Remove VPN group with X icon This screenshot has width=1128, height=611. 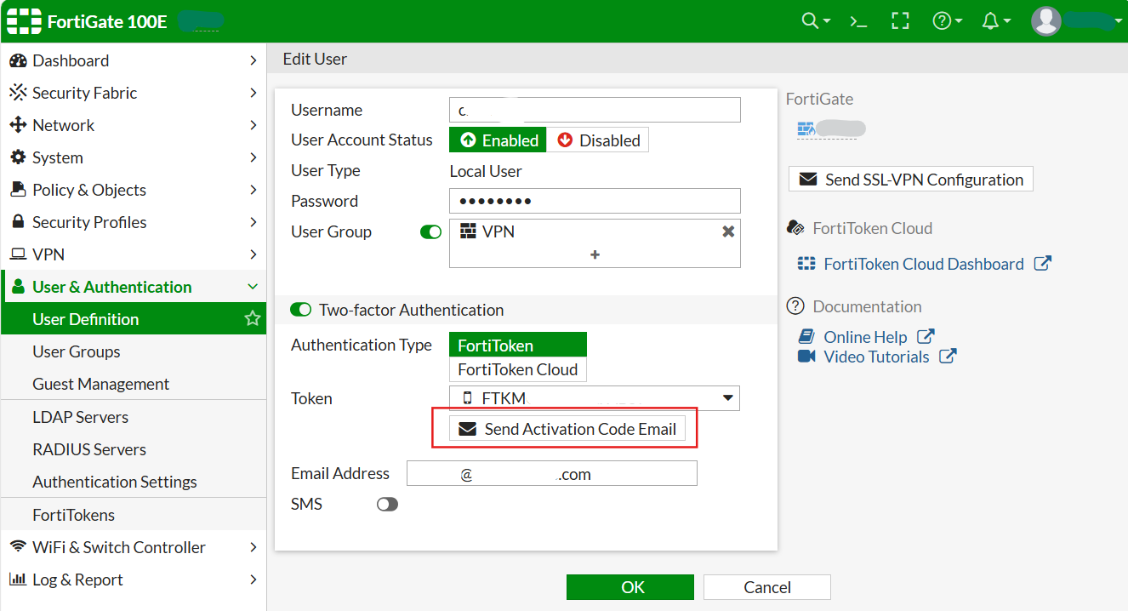tap(728, 231)
